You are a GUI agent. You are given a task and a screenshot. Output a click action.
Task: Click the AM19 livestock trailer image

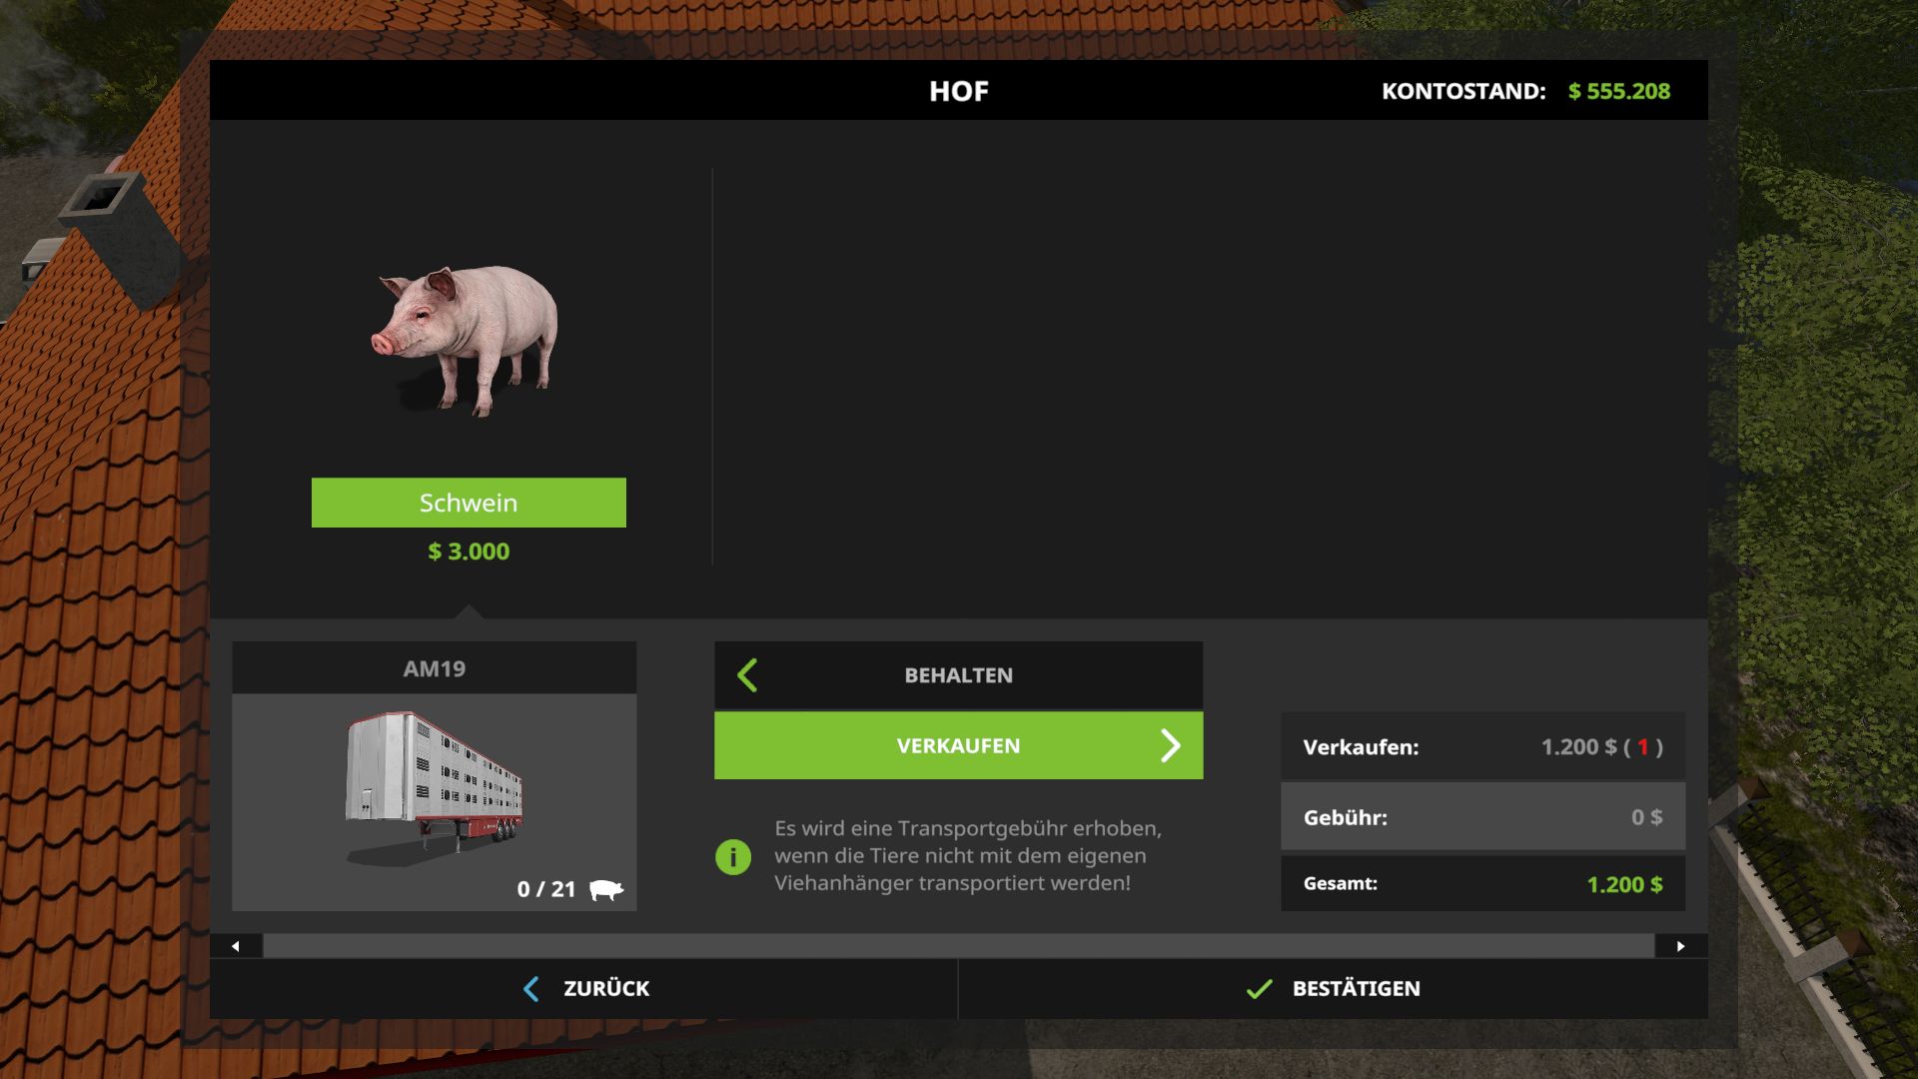click(x=435, y=787)
